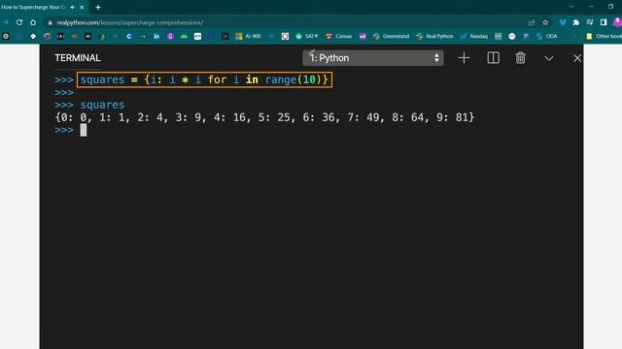
Task: Open the purple circle bookmark icon
Action: pos(170,36)
